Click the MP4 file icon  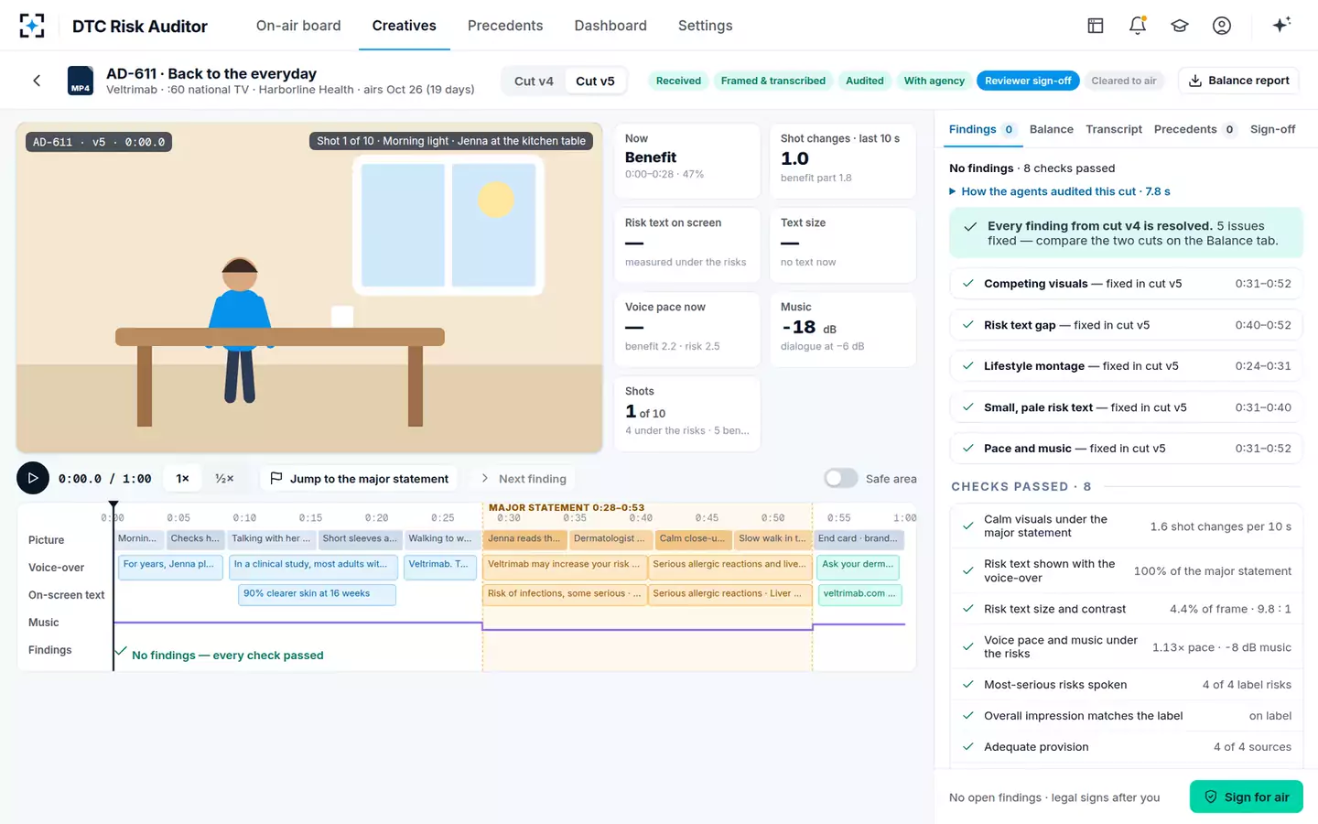tap(81, 81)
